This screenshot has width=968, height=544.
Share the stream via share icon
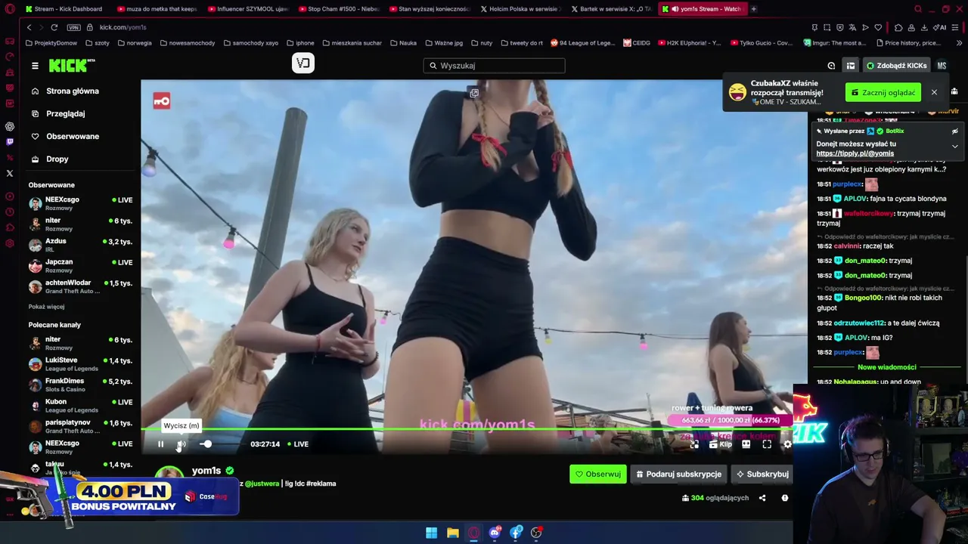click(x=762, y=498)
